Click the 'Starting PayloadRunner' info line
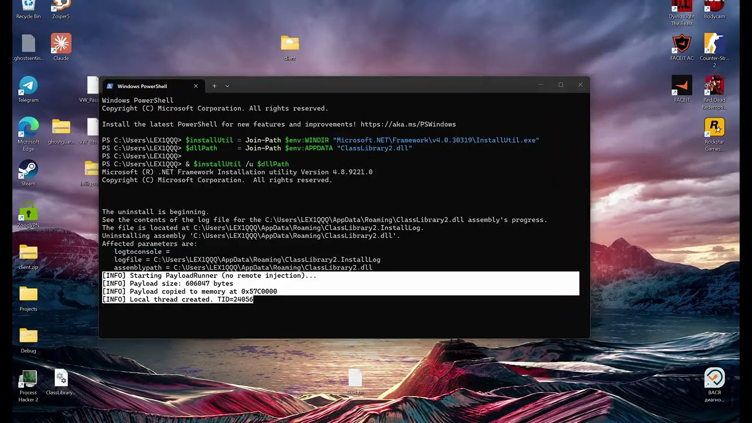The height and width of the screenshot is (423, 752). pos(209,276)
